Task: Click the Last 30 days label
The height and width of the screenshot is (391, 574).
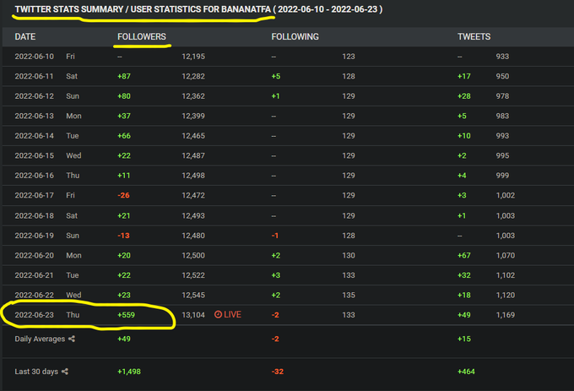Action: point(36,372)
